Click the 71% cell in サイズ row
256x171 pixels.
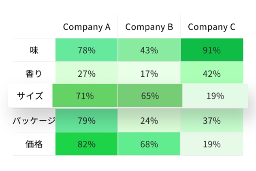coord(85,96)
